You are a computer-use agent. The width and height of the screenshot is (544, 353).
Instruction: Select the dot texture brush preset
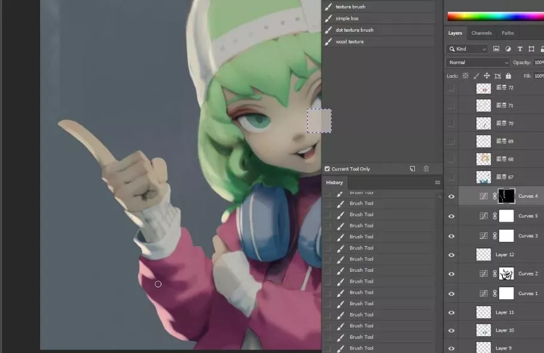(354, 30)
